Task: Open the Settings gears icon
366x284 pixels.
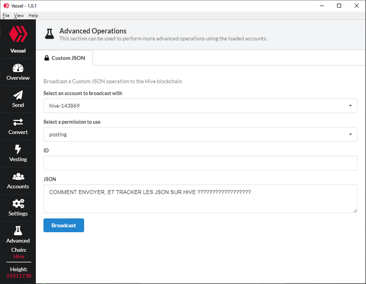Action: (18, 204)
